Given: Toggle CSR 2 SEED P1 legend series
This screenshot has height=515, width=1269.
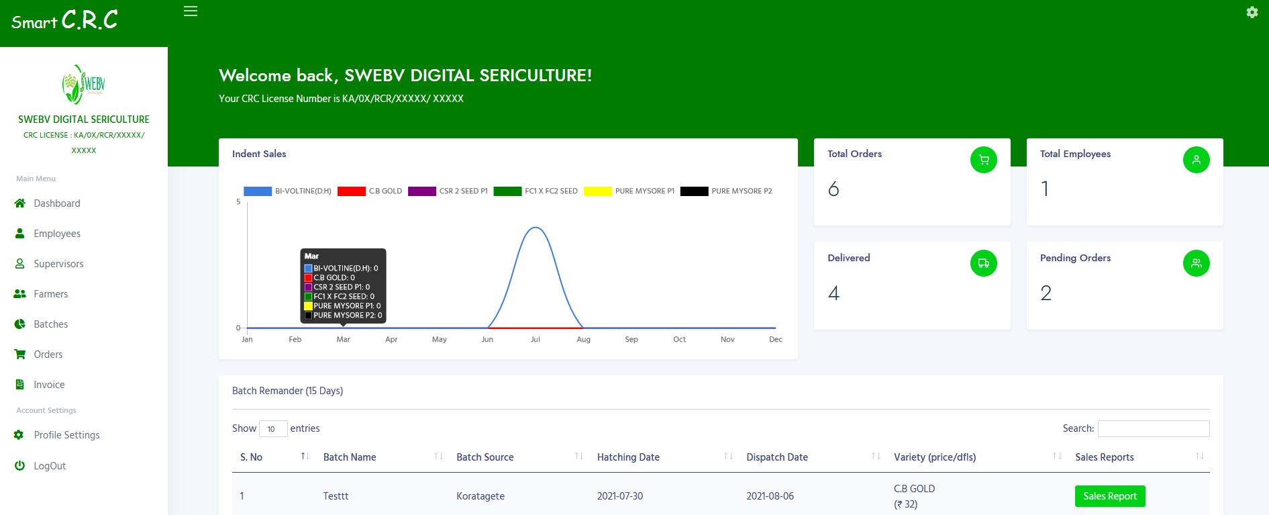Looking at the screenshot, I should click(x=448, y=191).
